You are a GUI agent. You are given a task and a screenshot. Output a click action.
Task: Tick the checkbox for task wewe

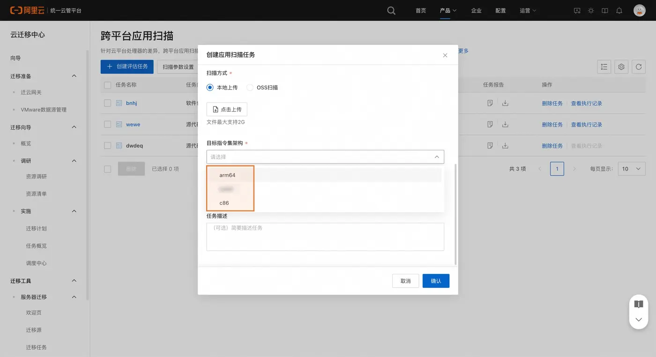point(107,124)
